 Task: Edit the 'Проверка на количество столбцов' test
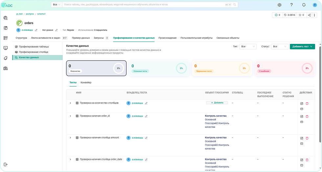(x=302, y=103)
